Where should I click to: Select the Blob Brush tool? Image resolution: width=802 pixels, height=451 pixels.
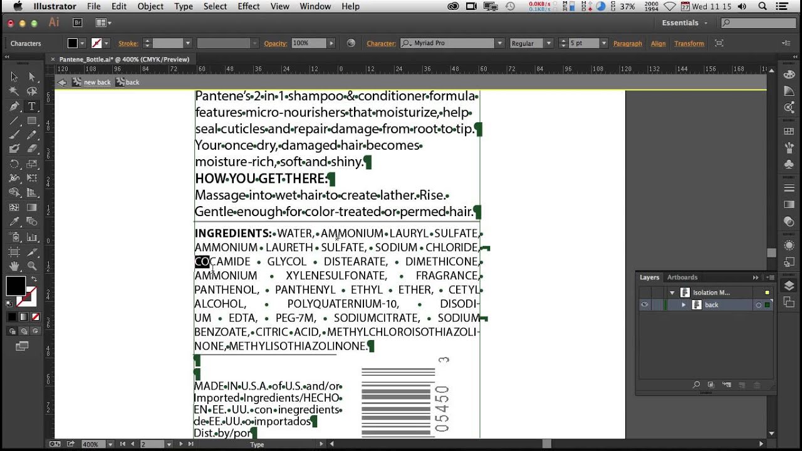(x=14, y=149)
